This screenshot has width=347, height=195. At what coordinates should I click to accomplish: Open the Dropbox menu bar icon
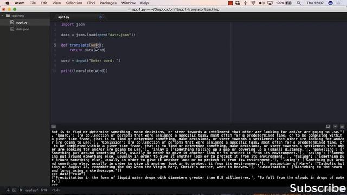pos(237,3)
